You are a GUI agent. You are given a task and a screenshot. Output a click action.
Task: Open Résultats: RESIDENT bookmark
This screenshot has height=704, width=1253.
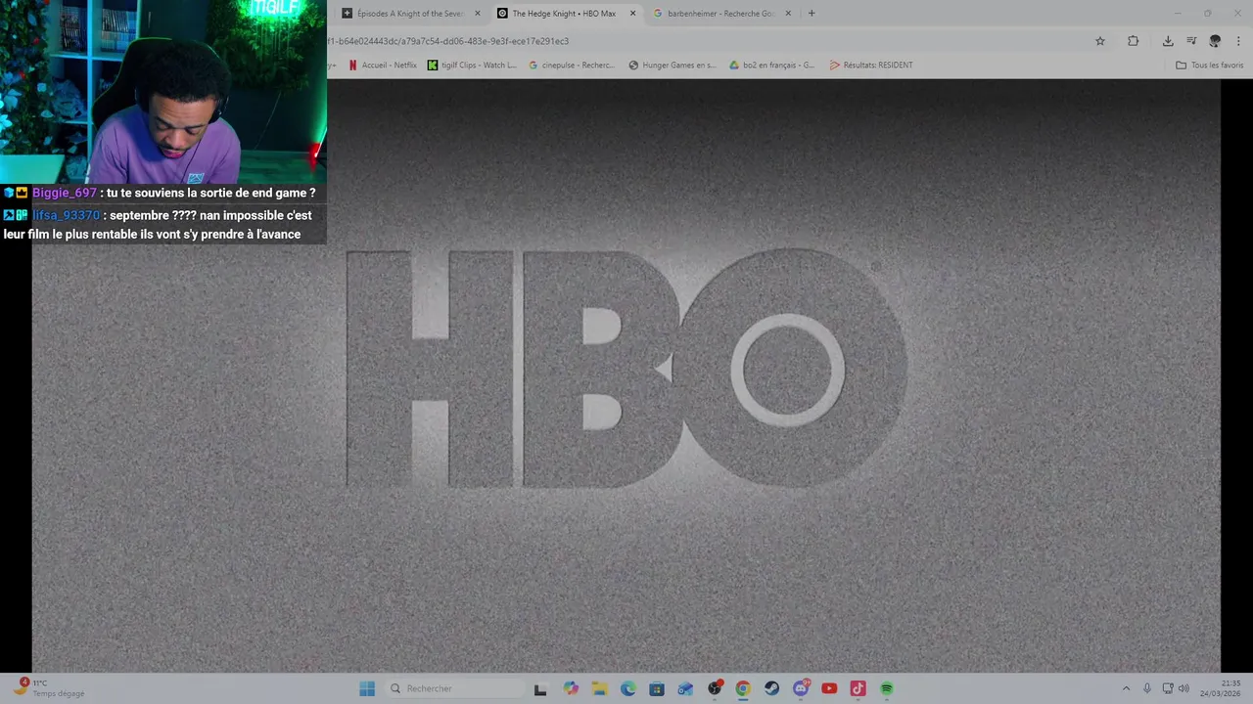871,66
